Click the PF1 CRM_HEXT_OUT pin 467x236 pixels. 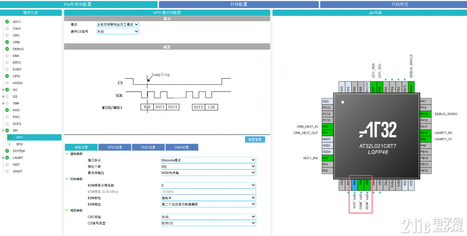(x=327, y=133)
